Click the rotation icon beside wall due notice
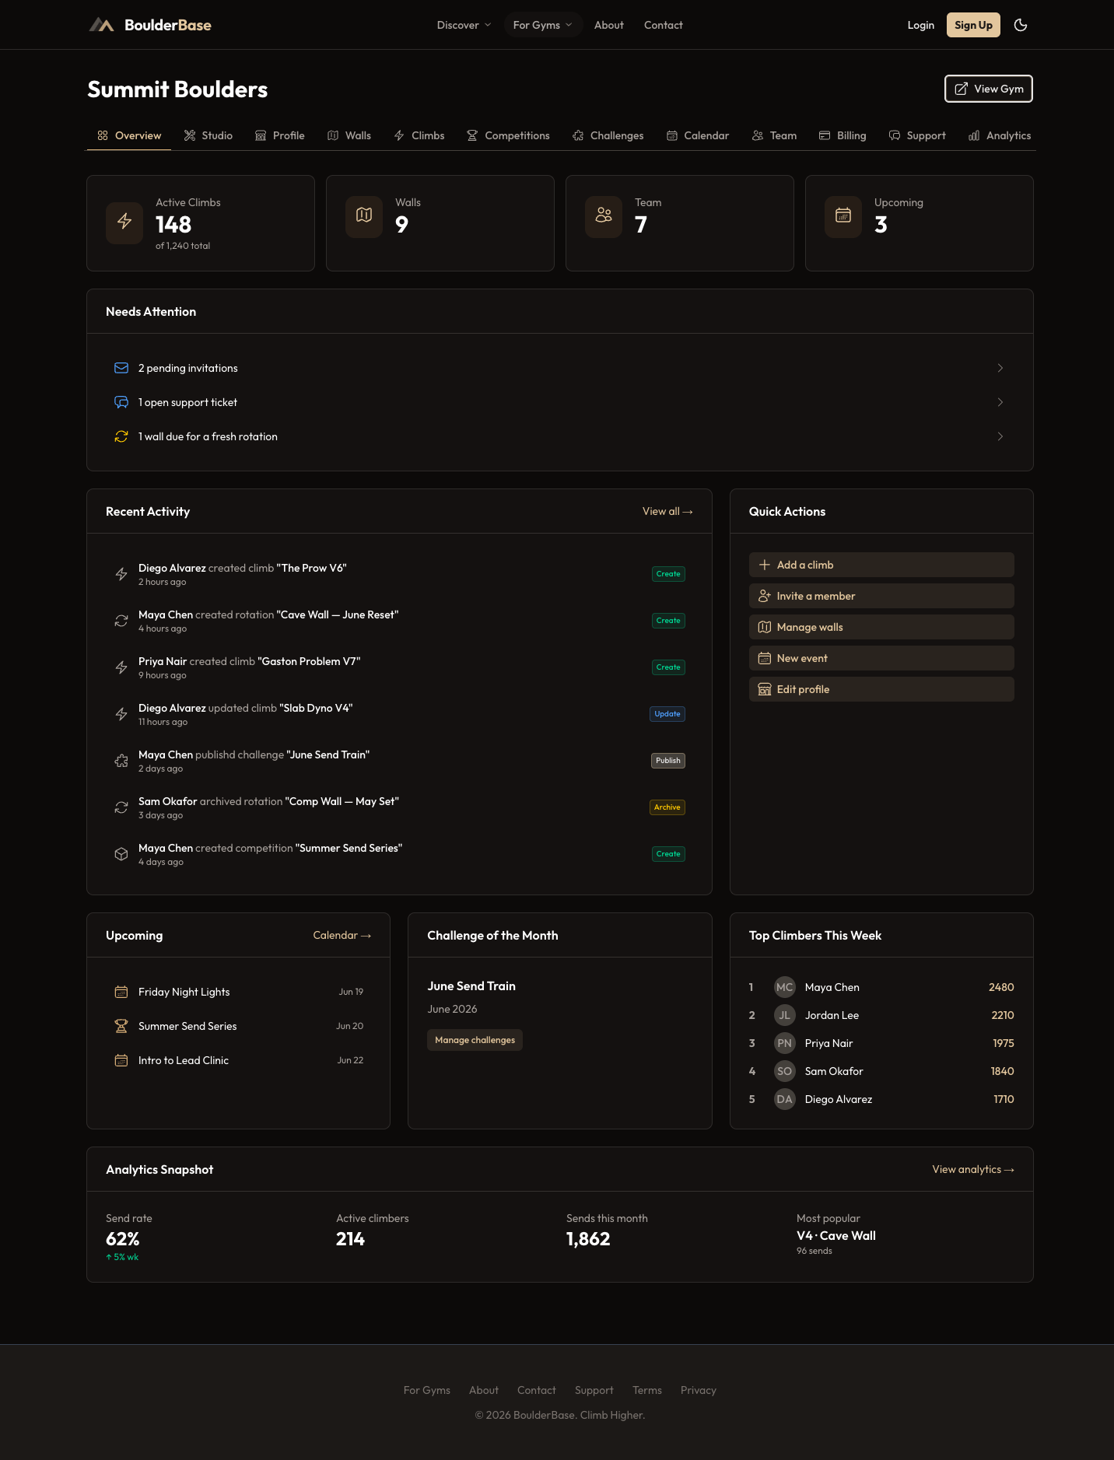1114x1460 pixels. pos(121,436)
